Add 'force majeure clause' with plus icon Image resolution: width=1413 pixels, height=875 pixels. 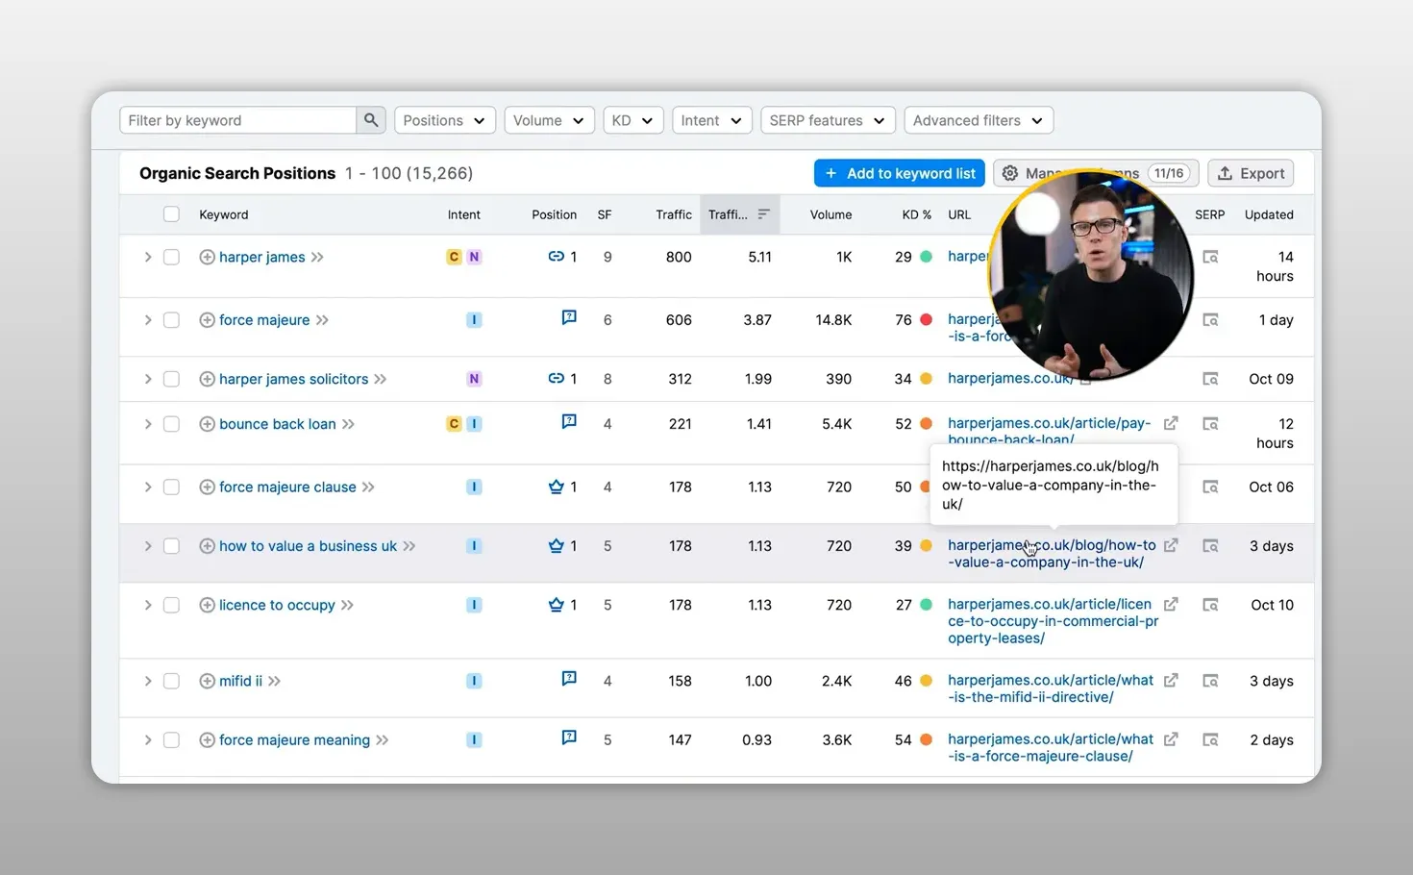(x=207, y=487)
